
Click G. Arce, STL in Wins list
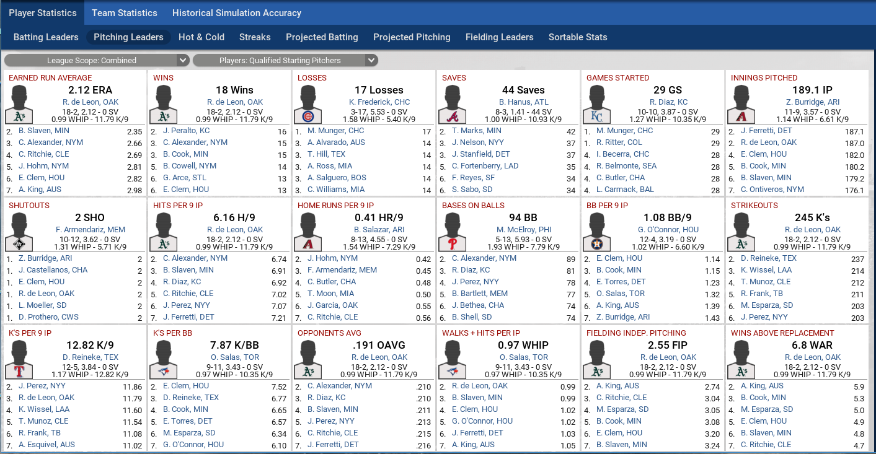point(184,178)
